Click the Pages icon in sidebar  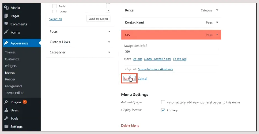pyautogui.click(x=6, y=16)
